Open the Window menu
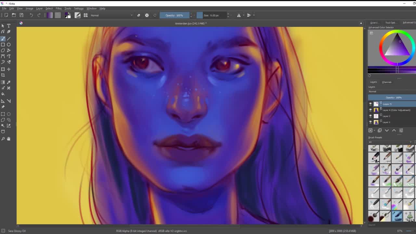416x234 pixels. 91,8
